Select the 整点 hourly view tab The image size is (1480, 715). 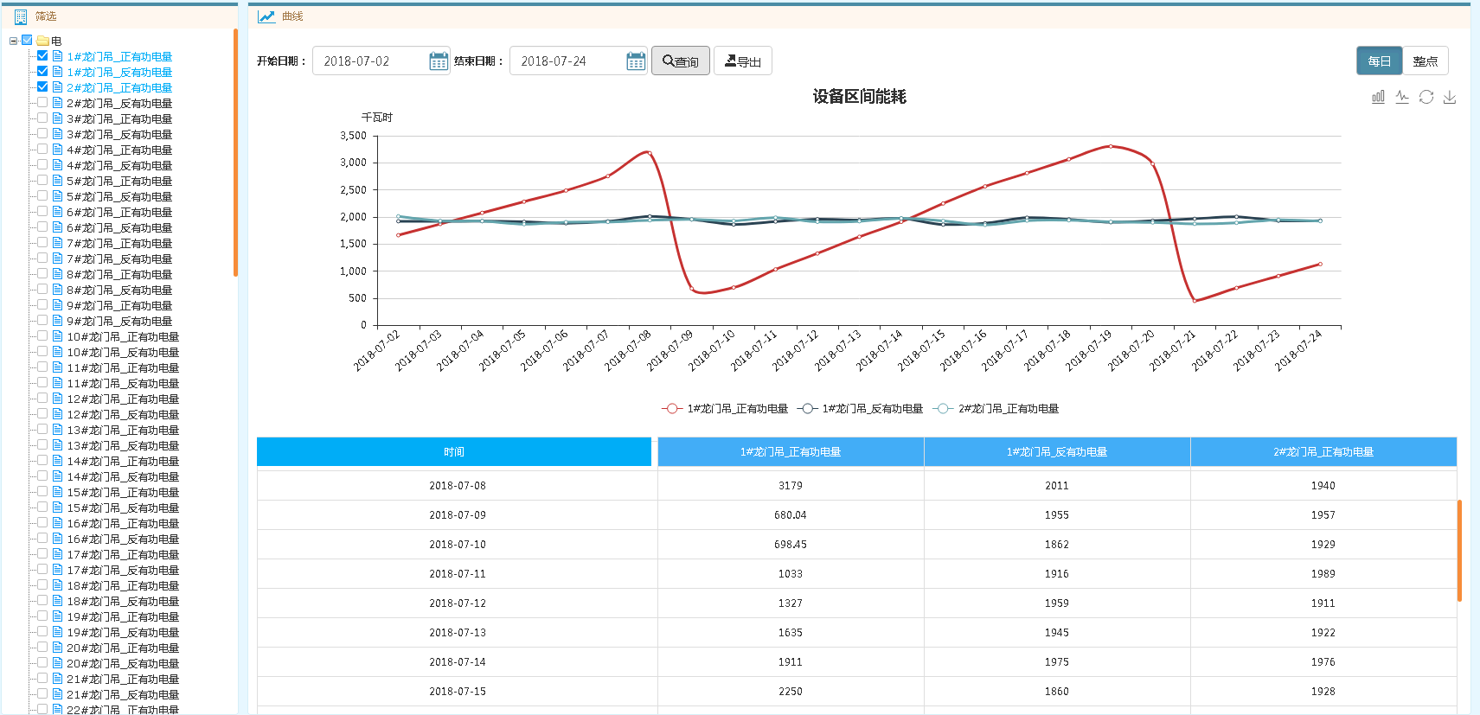click(x=1425, y=61)
